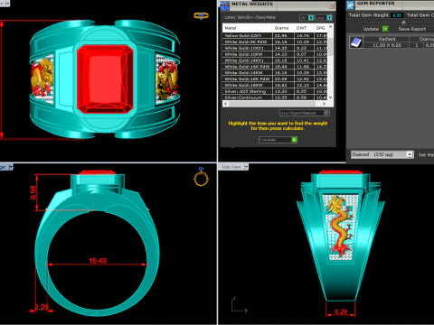
Task: Click Save Report in Gem Reporter
Action: click(412, 29)
